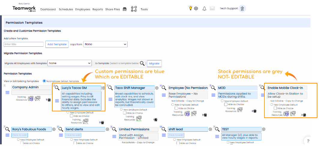Delete the Lucy's Tacos GM template
The height and width of the screenshot is (150, 319).
[103, 88]
